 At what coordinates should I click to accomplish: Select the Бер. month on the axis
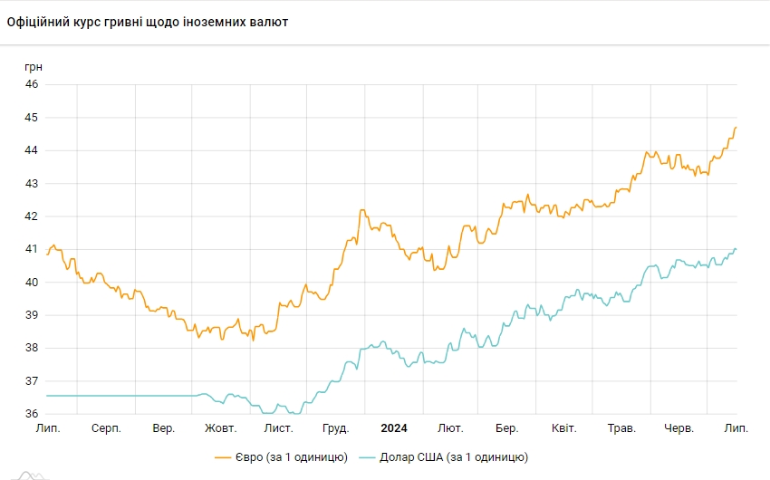coord(507,427)
